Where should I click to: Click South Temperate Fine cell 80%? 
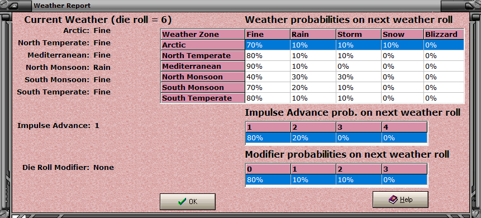click(268, 98)
